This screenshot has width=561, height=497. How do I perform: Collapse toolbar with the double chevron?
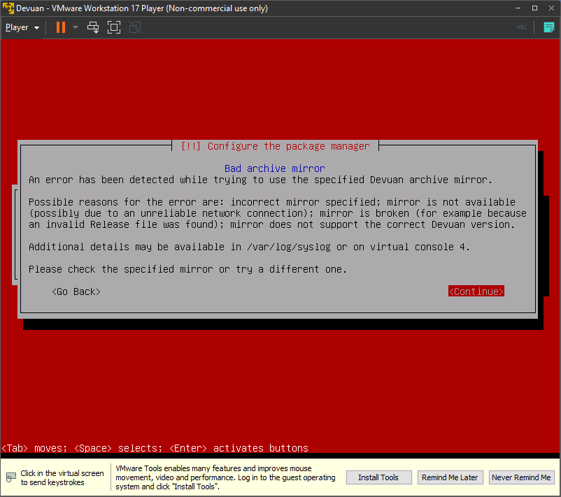[x=522, y=27]
